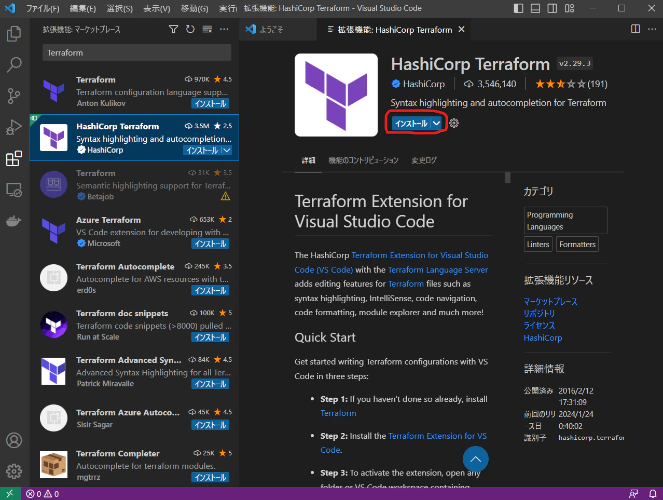663x500 pixels.
Task: Open notifications bell in status bar
Action: [653, 494]
